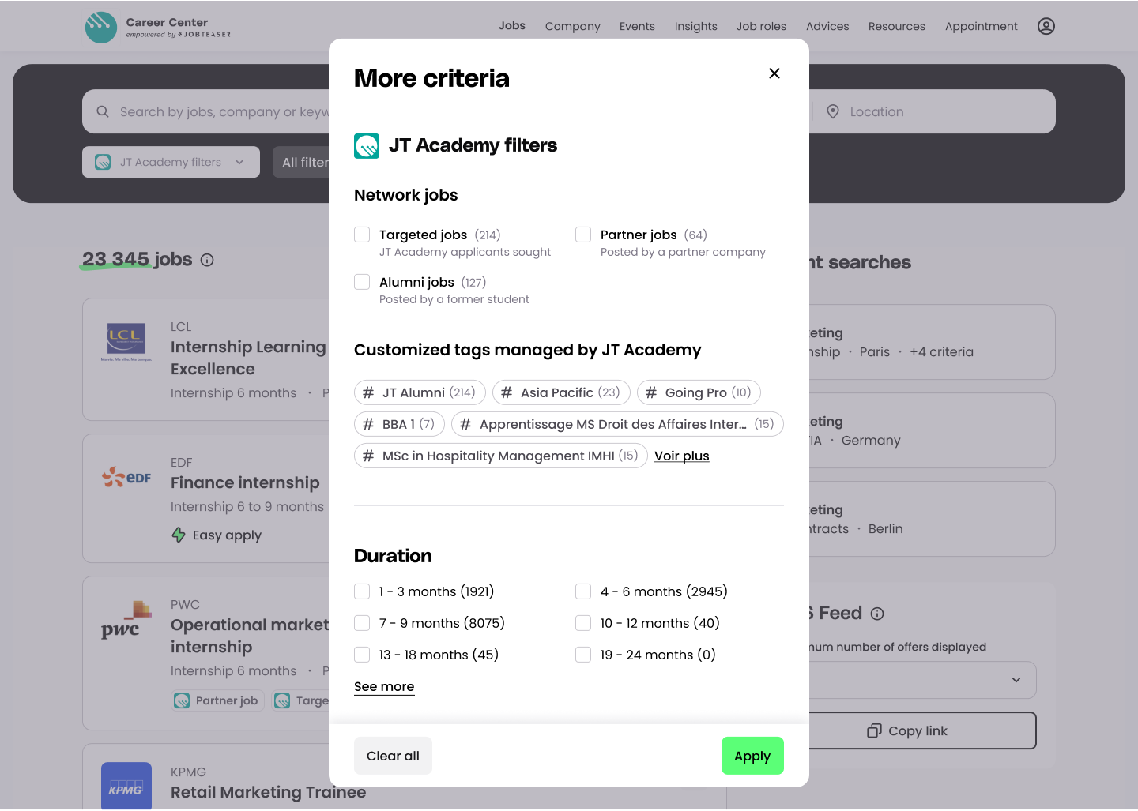Open the user profile icon

(x=1046, y=26)
